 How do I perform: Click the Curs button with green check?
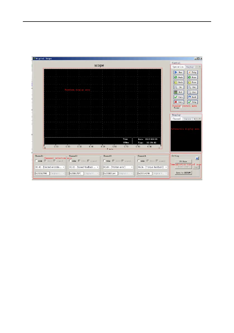click(179, 97)
